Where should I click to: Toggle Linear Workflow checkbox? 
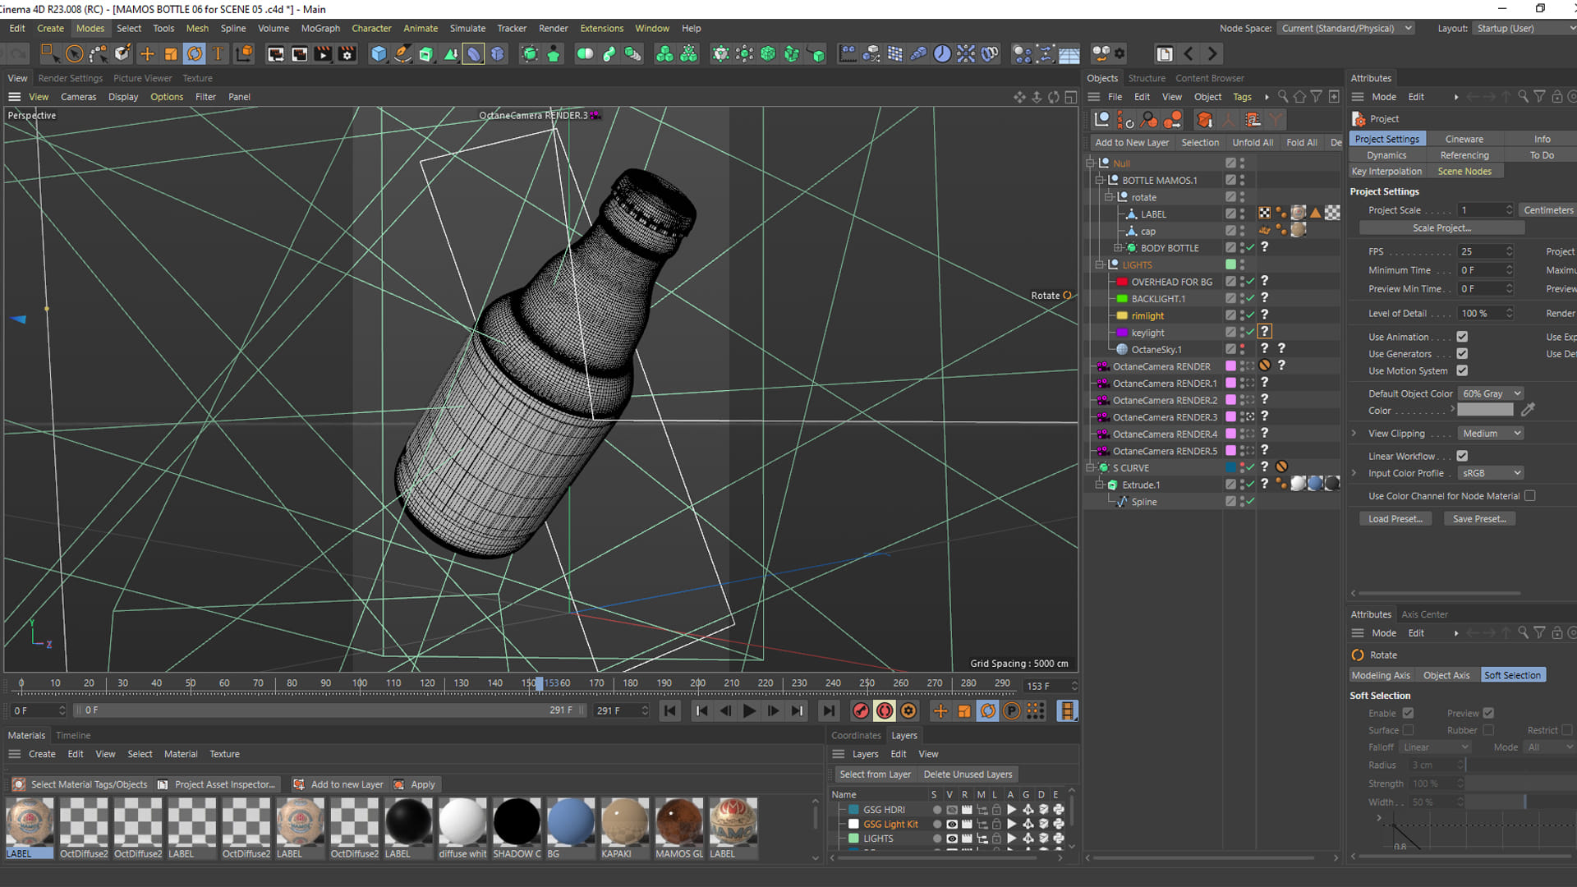(x=1462, y=456)
